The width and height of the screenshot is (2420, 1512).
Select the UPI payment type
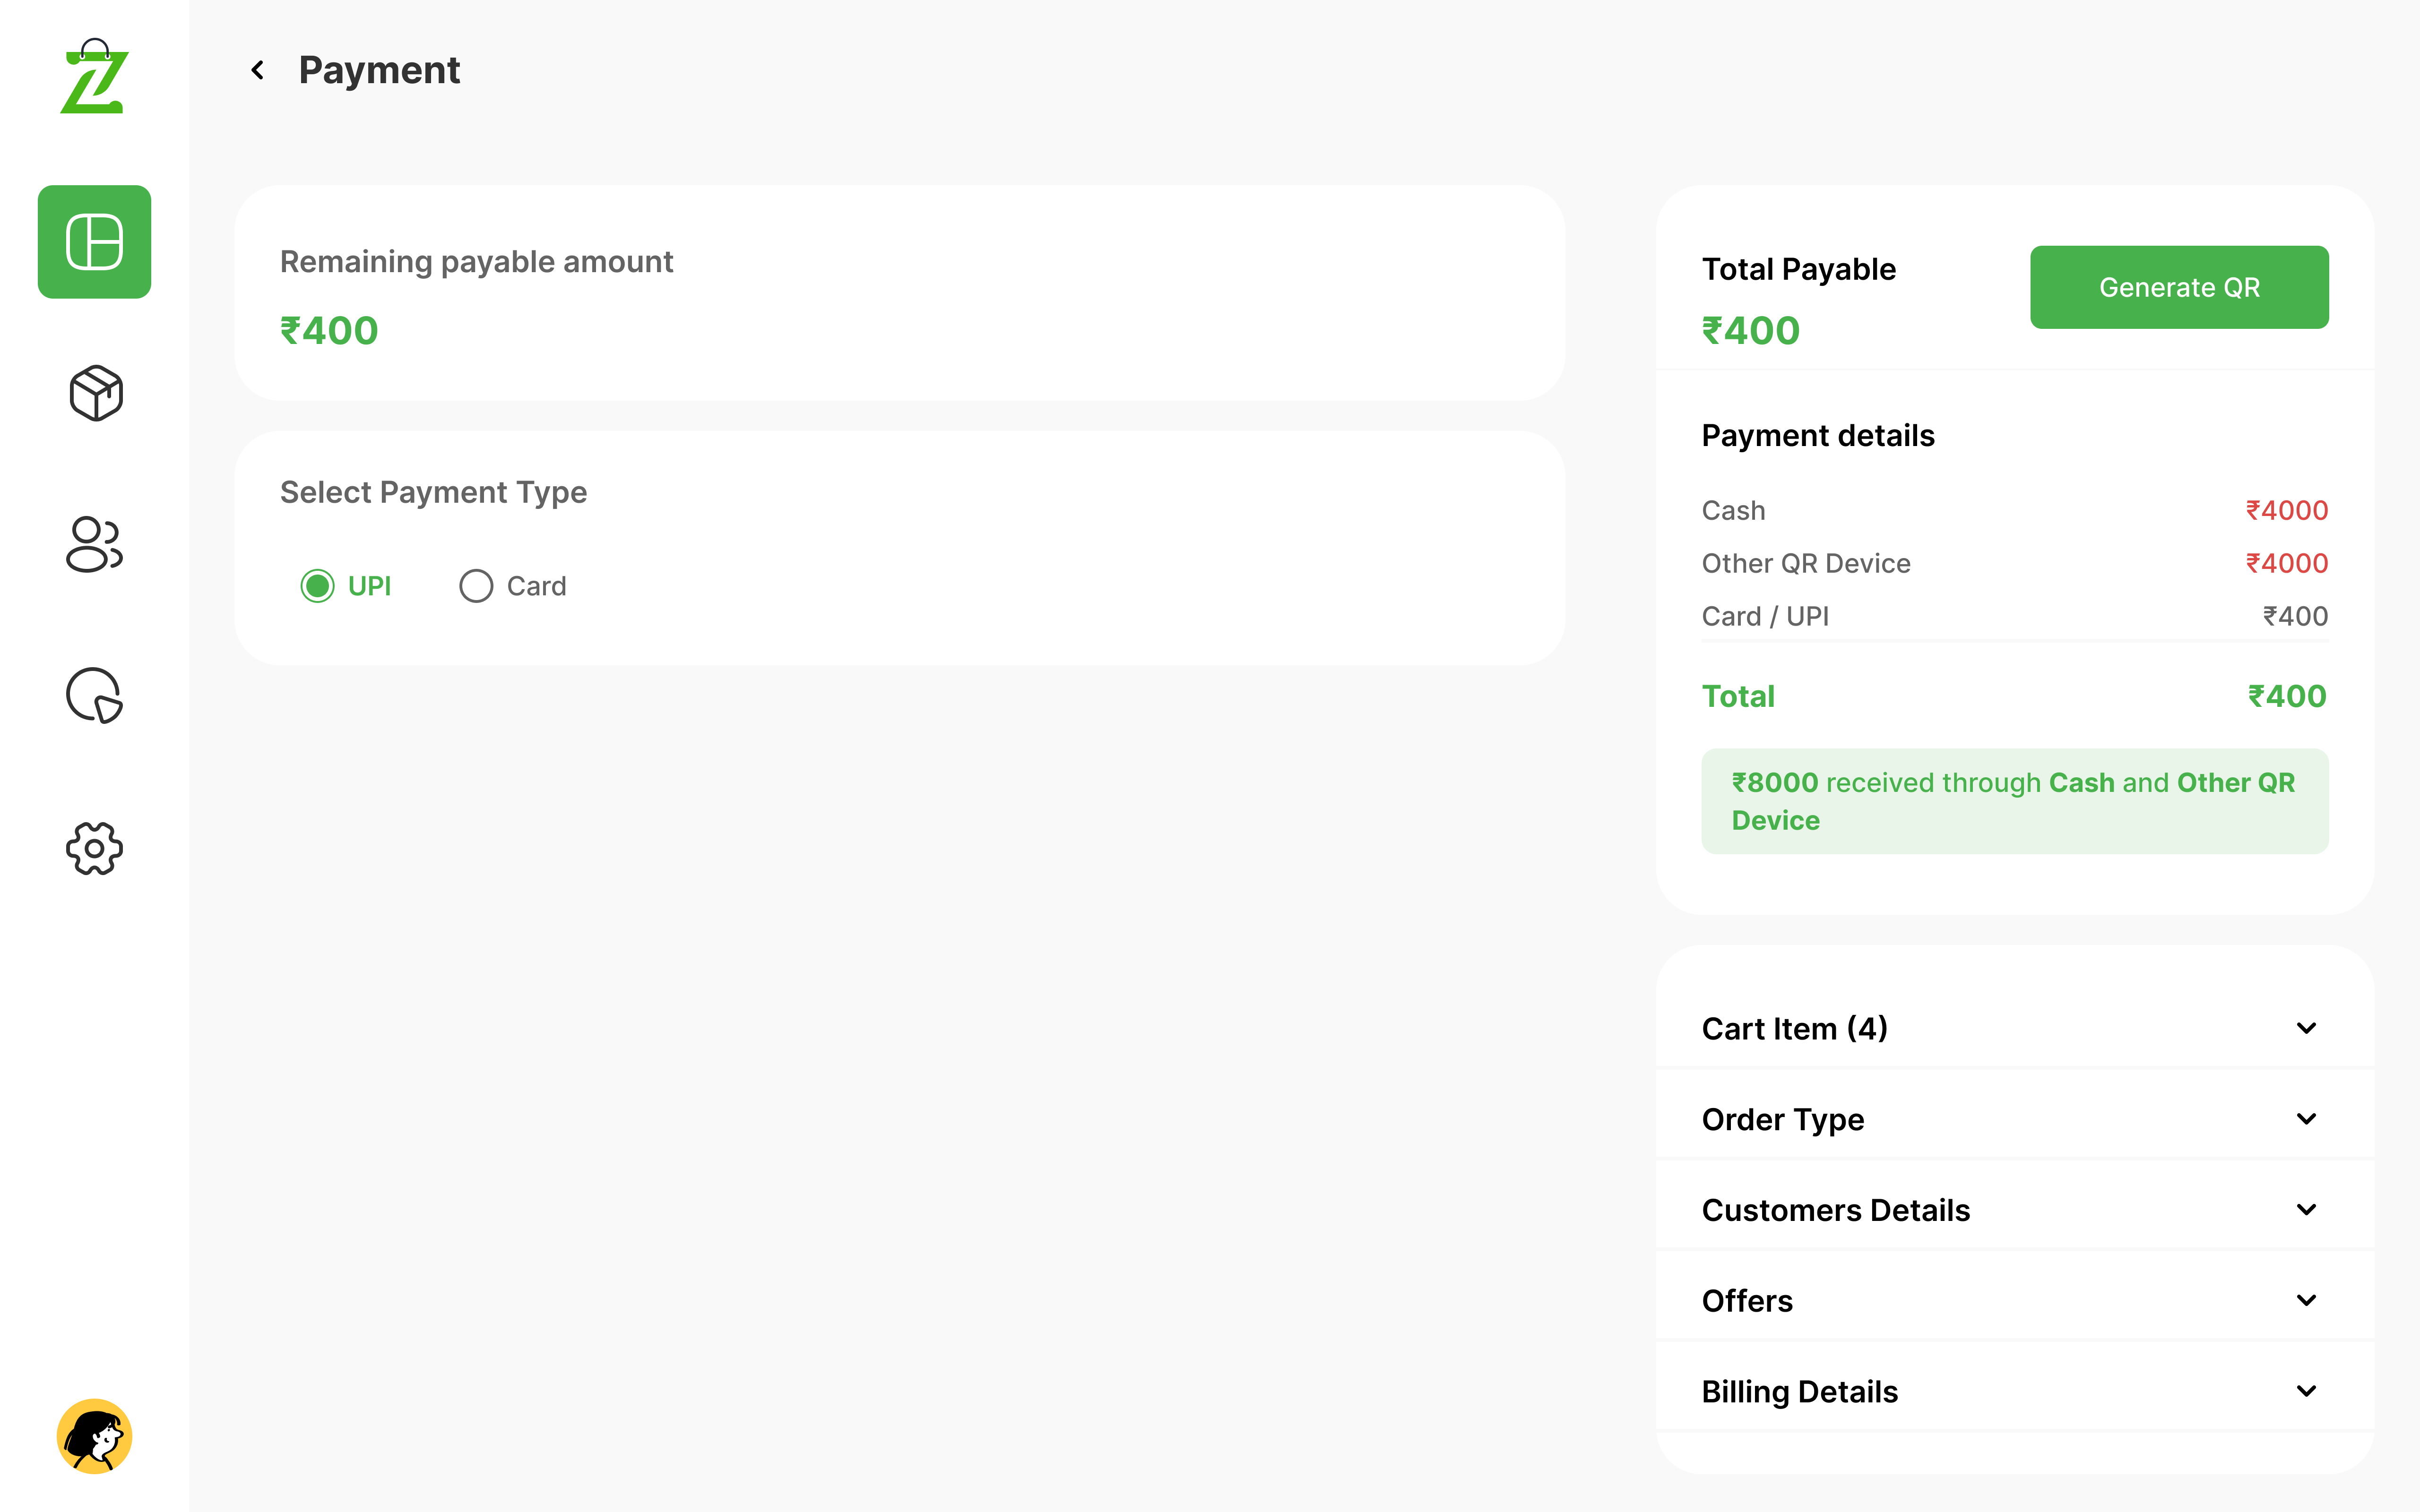pyautogui.click(x=346, y=586)
